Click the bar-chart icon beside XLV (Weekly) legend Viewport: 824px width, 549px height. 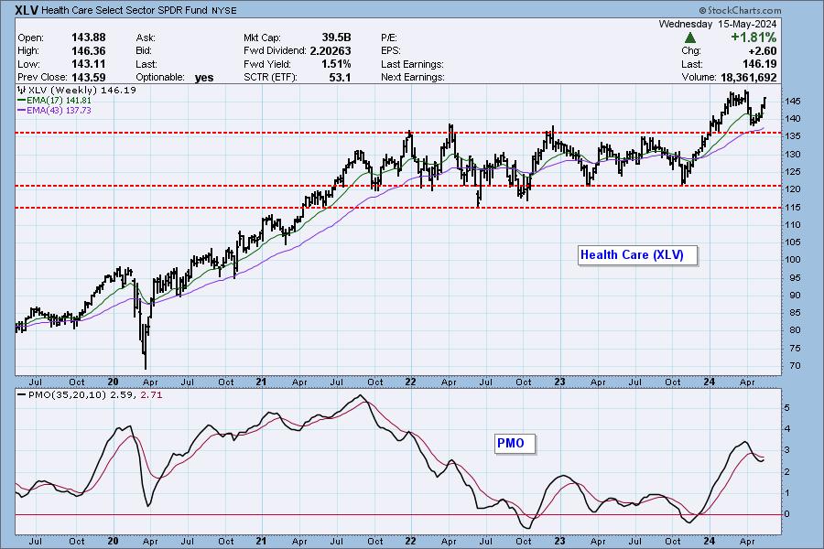[22, 91]
